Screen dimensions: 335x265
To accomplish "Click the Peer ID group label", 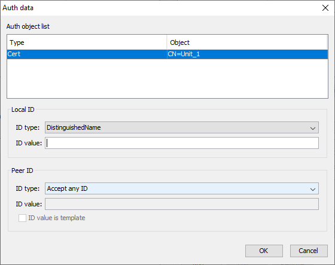I will point(22,170).
